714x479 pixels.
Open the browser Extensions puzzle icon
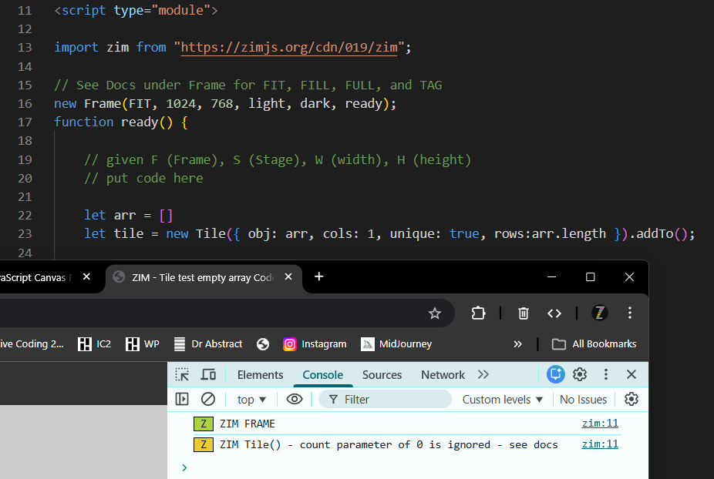(478, 313)
